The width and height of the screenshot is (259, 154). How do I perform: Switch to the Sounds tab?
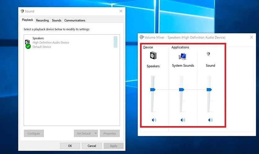coord(56,20)
